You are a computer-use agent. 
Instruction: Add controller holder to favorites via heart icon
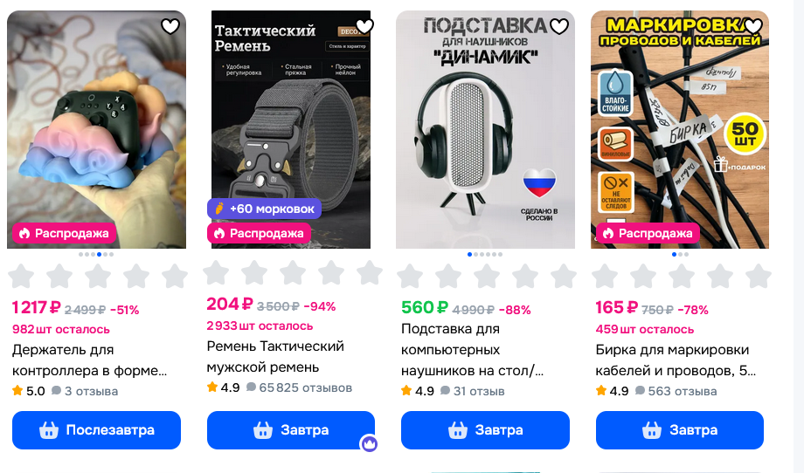tap(170, 26)
